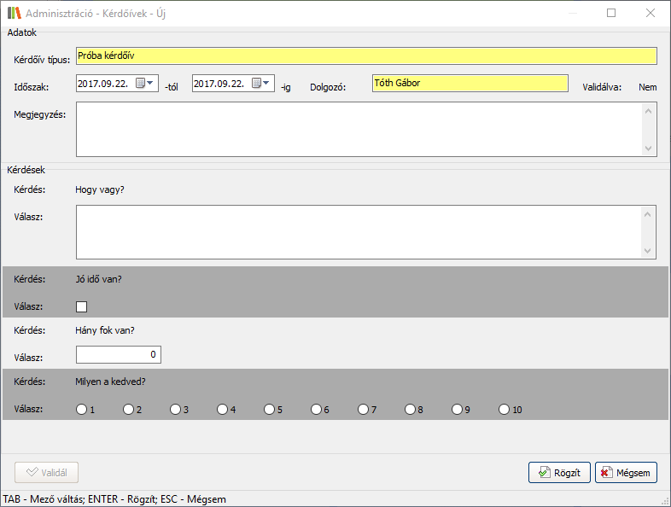The width and height of the screenshot is (671, 507).
Task: Click inside the Megjegyzés text area
Action: point(359,130)
